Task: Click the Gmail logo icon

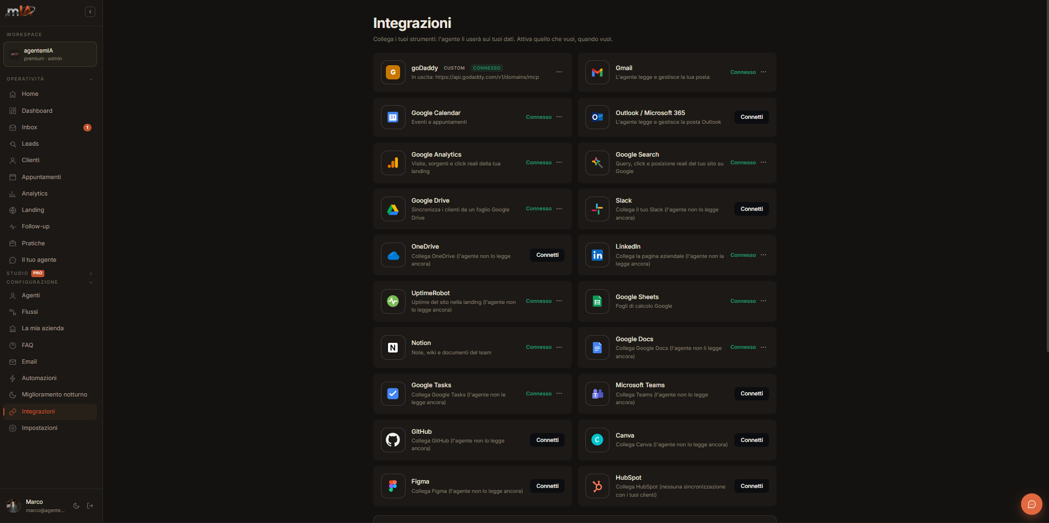Action: (x=597, y=72)
